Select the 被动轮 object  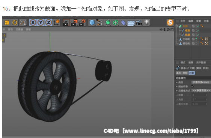tap(186, 43)
